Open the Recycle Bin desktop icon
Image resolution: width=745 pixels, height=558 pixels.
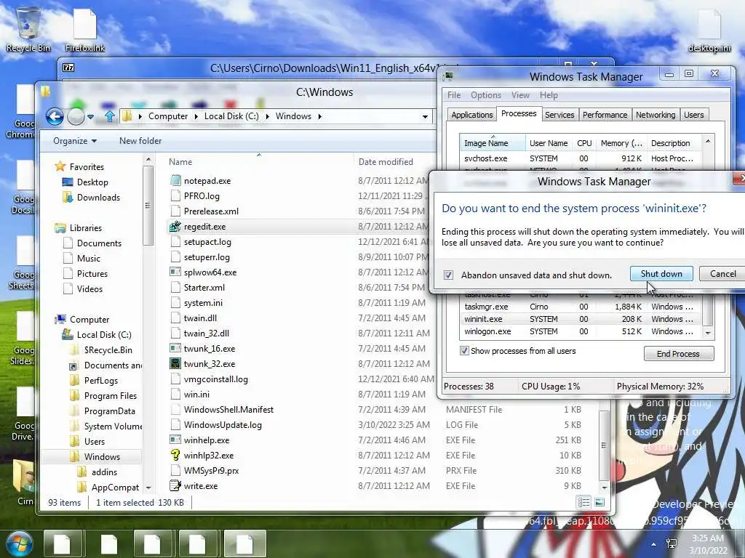click(28, 28)
